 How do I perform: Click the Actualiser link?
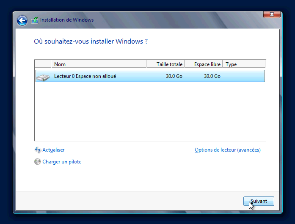(x=53, y=150)
